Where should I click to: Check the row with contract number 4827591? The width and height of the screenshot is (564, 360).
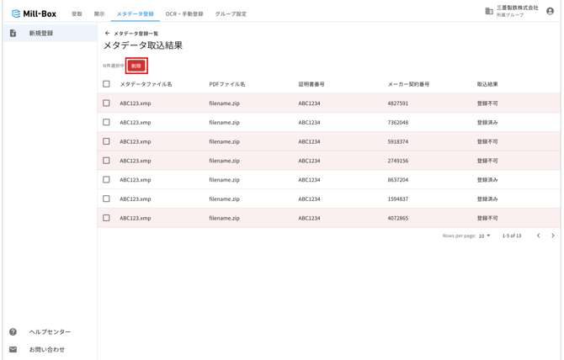[x=106, y=103]
